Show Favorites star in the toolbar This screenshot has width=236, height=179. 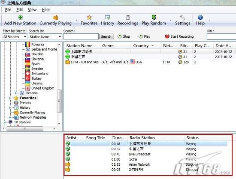[x=89, y=18]
